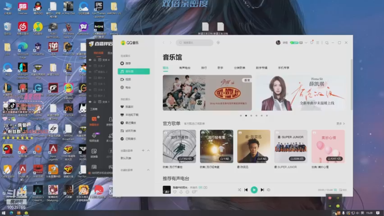384x216 pixels.
Task: Go forward with the navigation right arrow
Action: tap(171, 43)
